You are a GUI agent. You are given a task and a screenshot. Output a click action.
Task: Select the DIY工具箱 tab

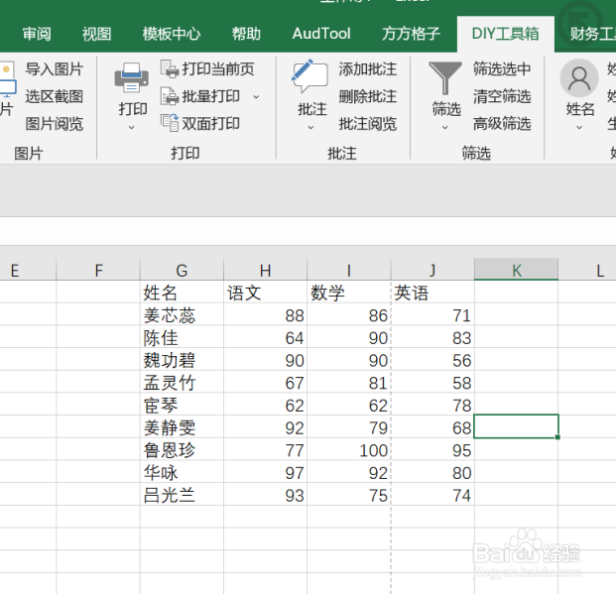506,34
